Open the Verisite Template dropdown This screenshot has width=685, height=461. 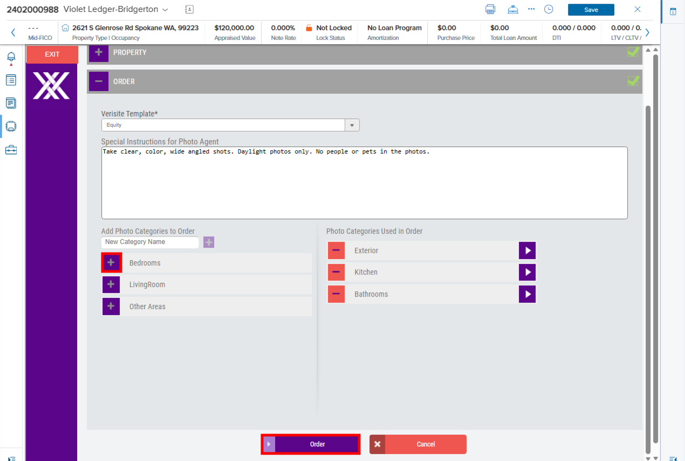(352, 125)
